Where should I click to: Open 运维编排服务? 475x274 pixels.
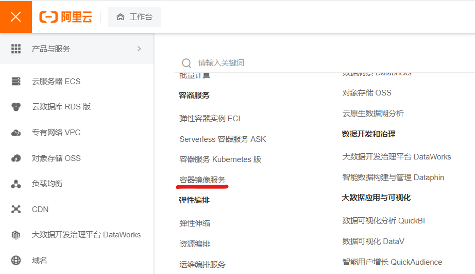[202, 265]
